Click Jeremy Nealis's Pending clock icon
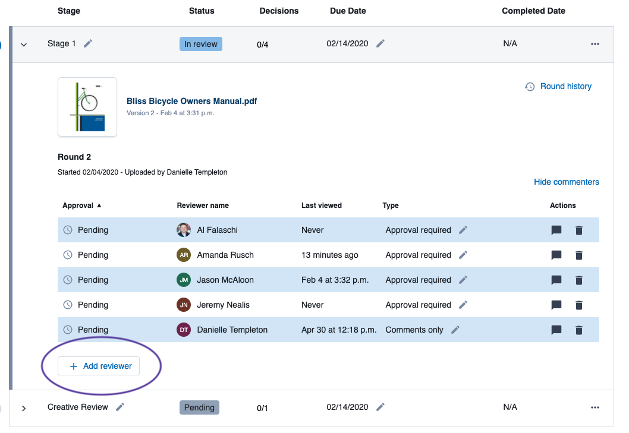The image size is (629, 433). point(68,305)
